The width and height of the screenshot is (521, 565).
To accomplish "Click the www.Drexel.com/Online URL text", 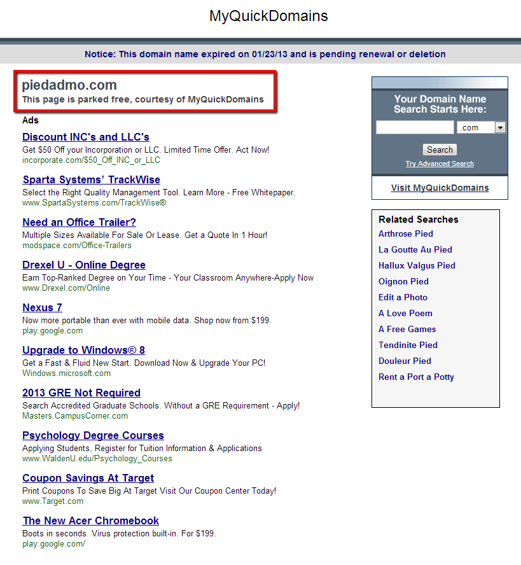I will pos(66,288).
